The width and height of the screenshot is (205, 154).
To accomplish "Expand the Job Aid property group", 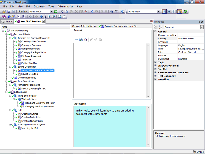I will (x=155, y=69).
